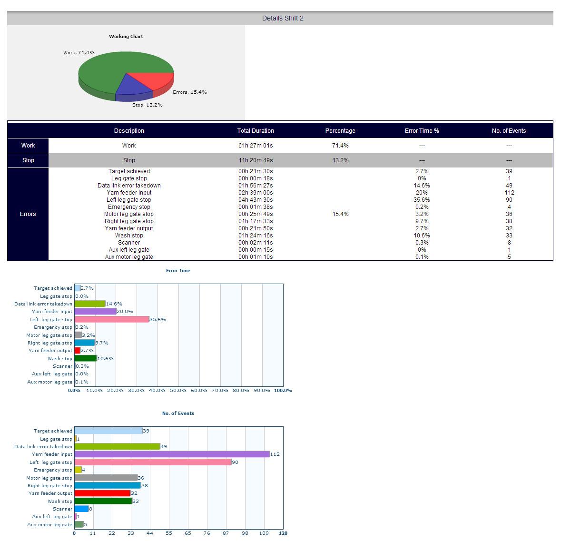The width and height of the screenshot is (561, 551).
Task: Select the 00h 21m 30s duration value
Action: pyautogui.click(x=256, y=171)
